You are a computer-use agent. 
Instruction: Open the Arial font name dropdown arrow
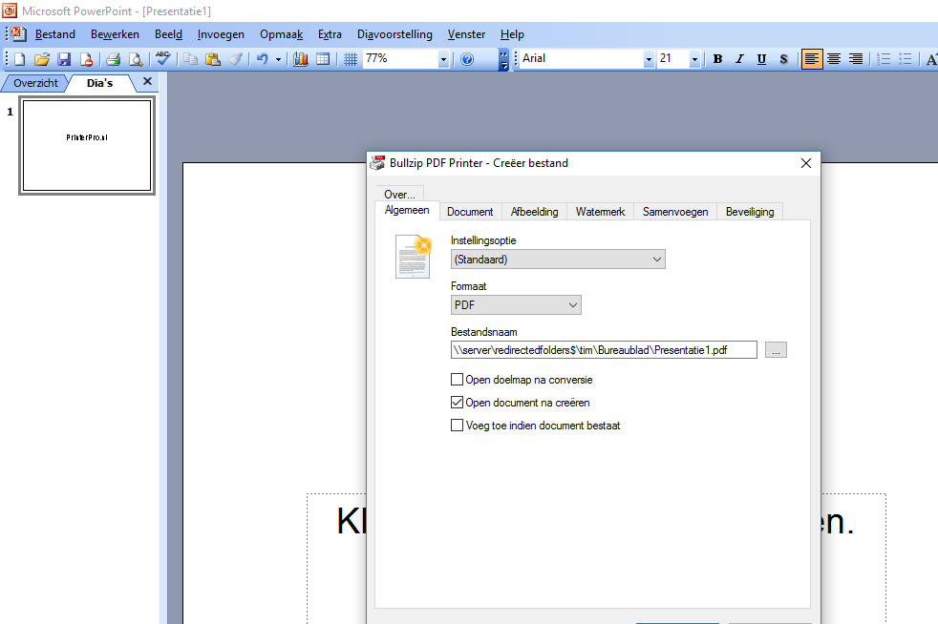(649, 59)
